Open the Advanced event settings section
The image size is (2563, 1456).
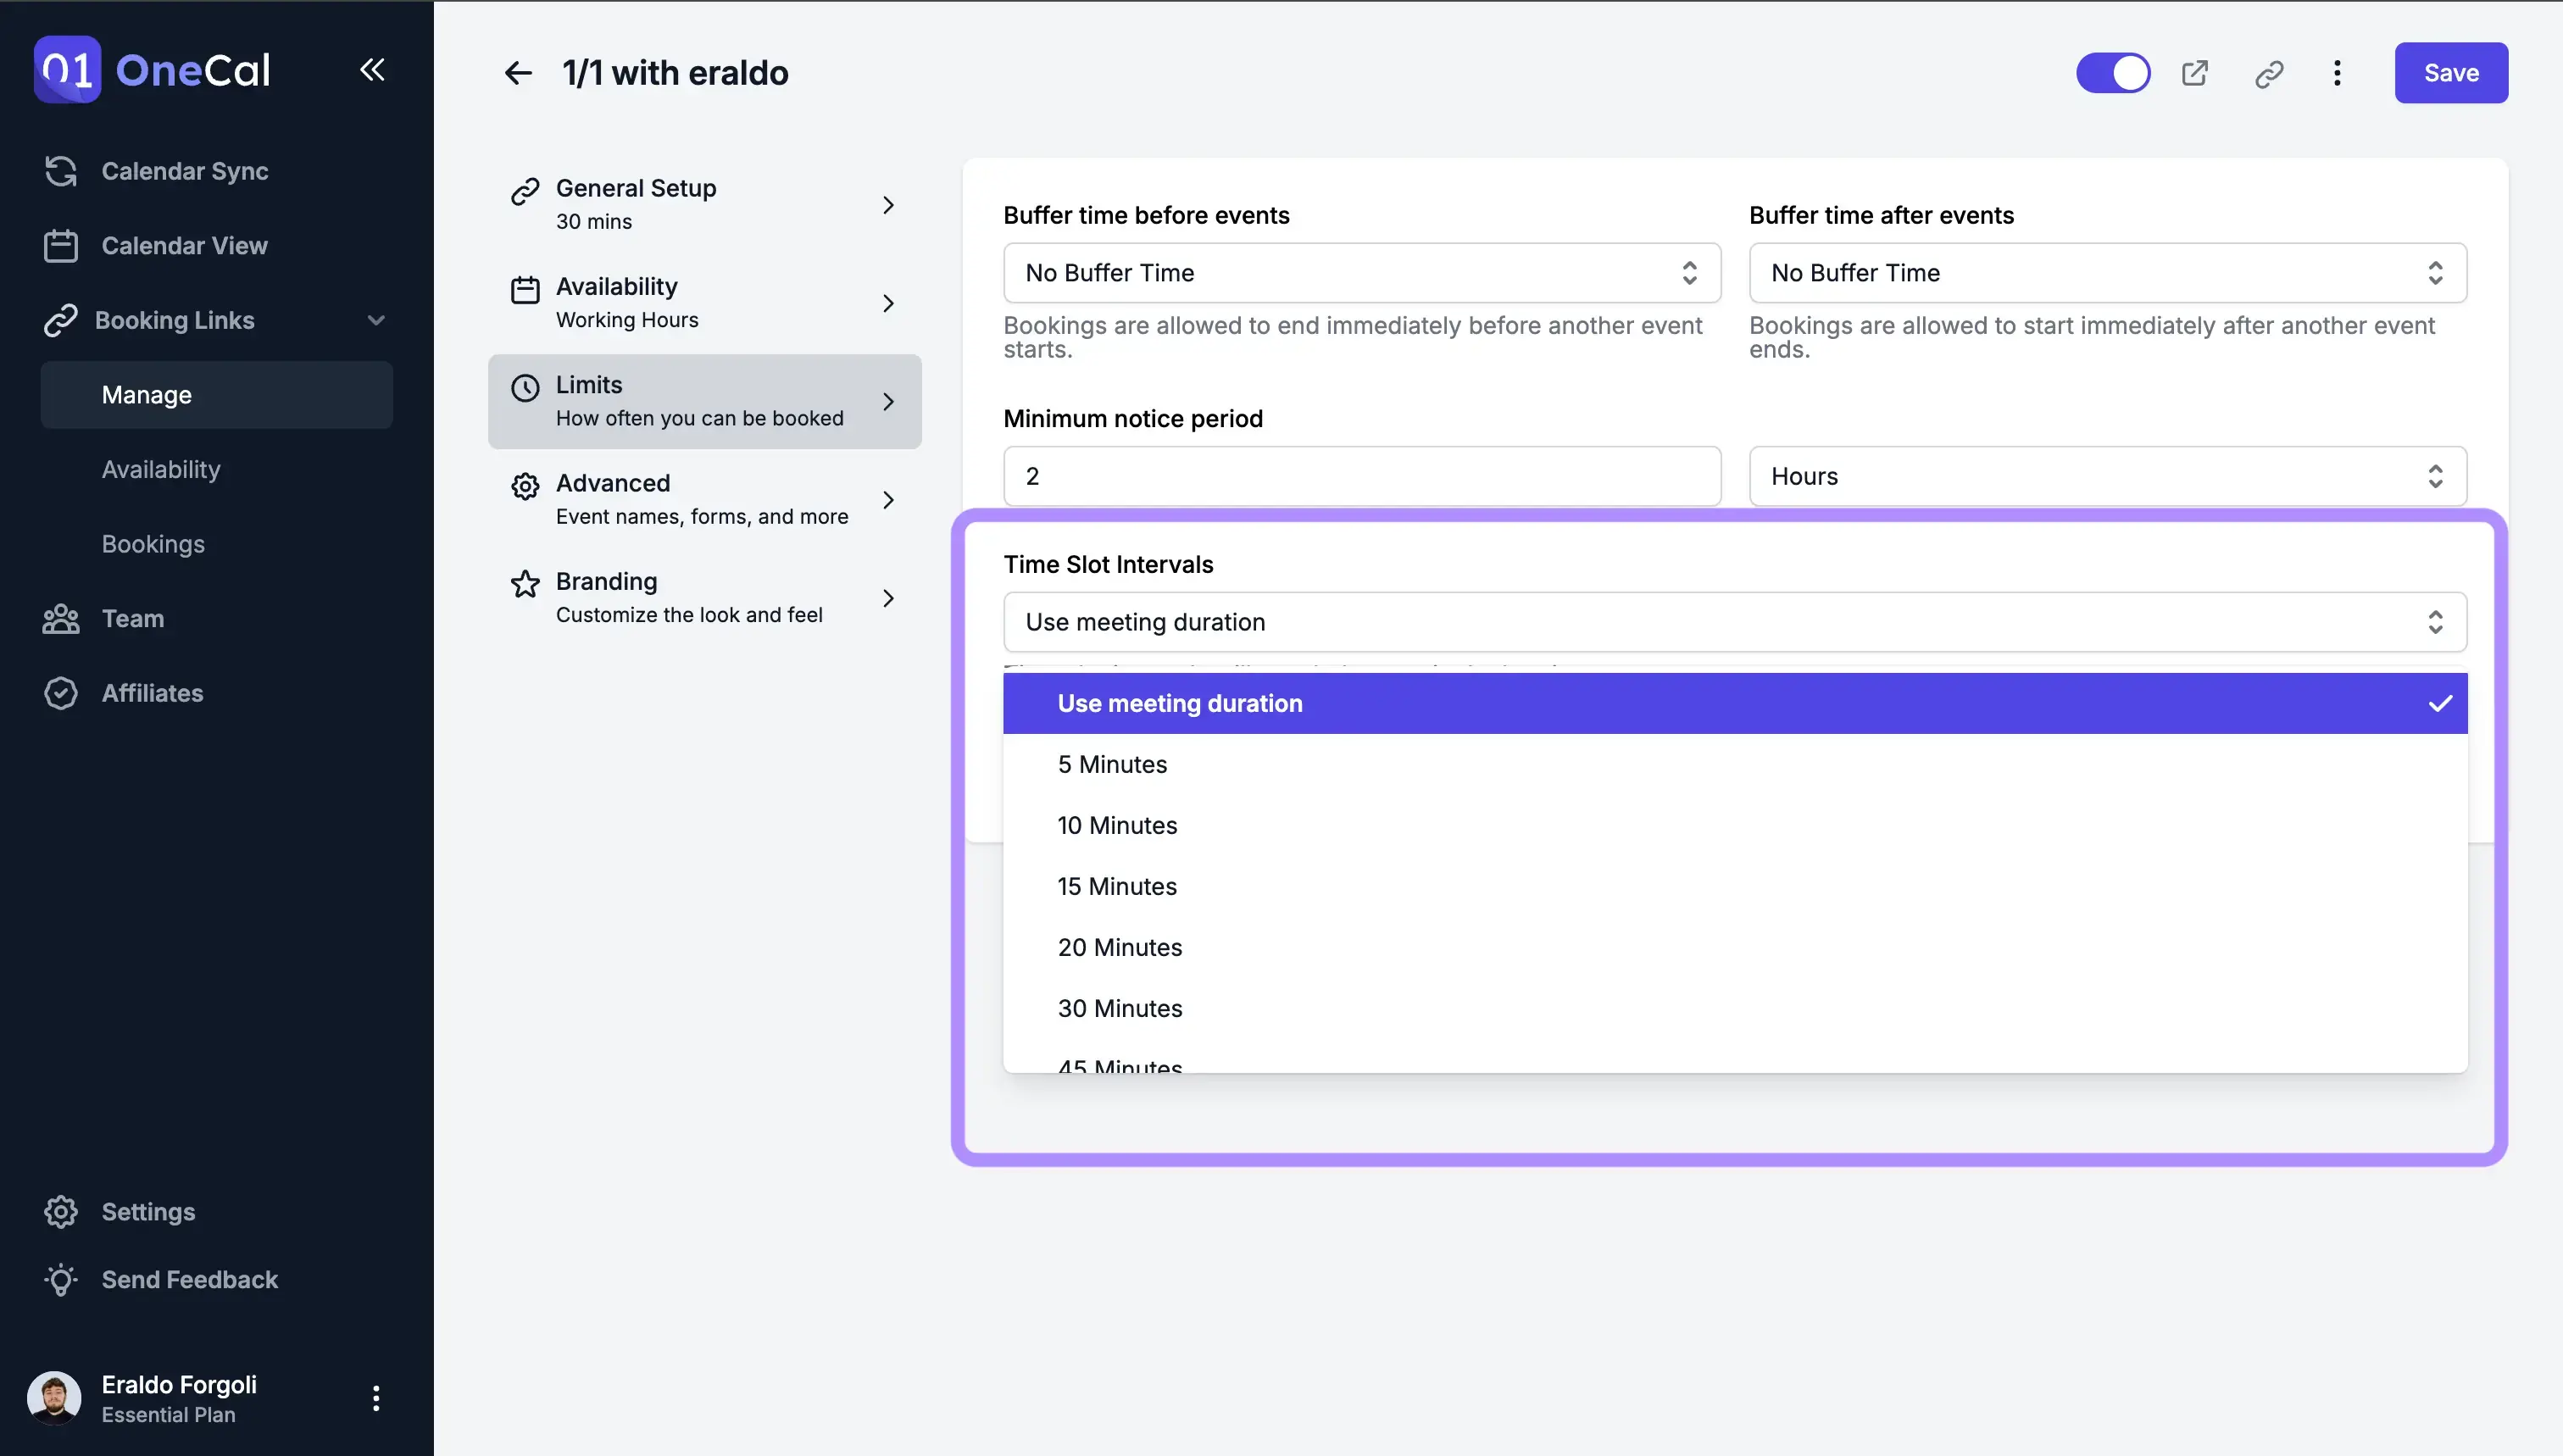point(701,498)
